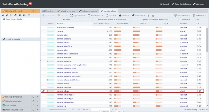The image size is (209, 112).
Task: Click the second sidebar toolbar refresh-keyword icon
Action: coord(7,15)
